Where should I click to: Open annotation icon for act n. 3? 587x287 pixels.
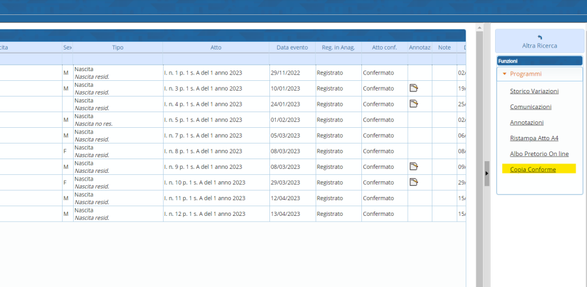click(x=414, y=88)
